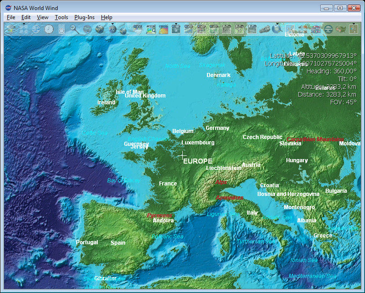Click the round dark-green emblem icon
Screen dimensions: 365x293
[328, 29]
